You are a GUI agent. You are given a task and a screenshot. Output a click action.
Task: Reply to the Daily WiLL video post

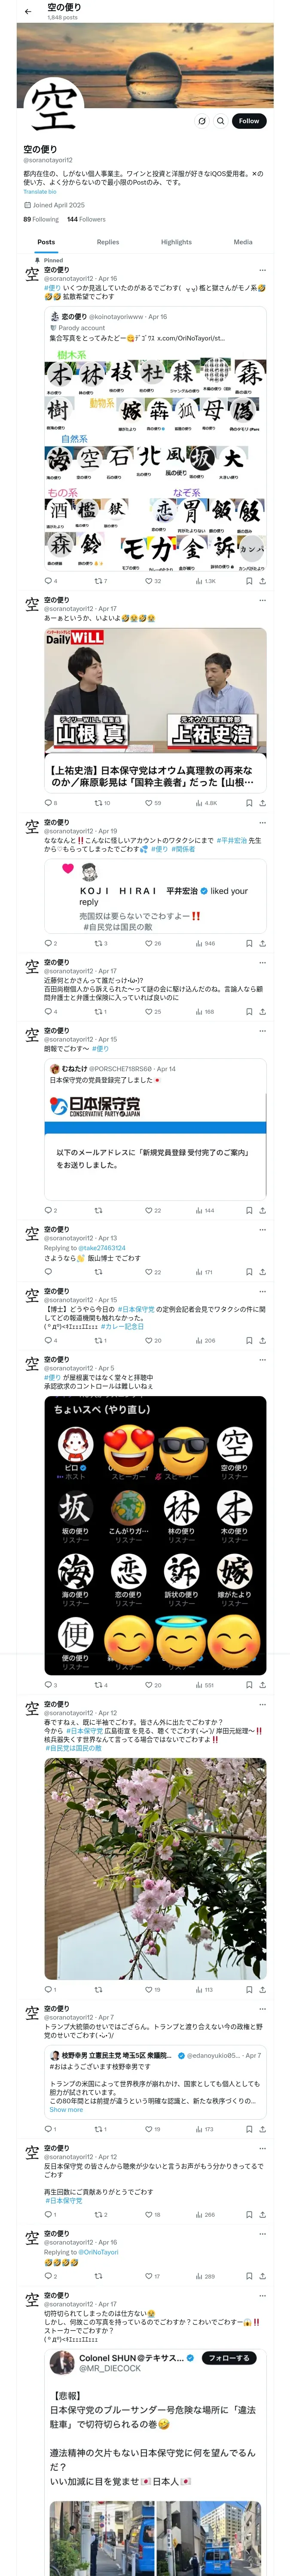50,803
